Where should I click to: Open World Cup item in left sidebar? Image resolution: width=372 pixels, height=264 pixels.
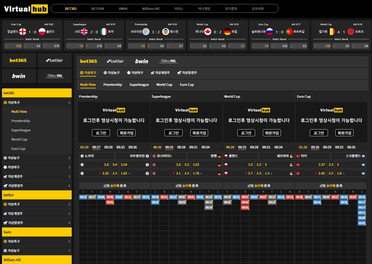pos(19,139)
